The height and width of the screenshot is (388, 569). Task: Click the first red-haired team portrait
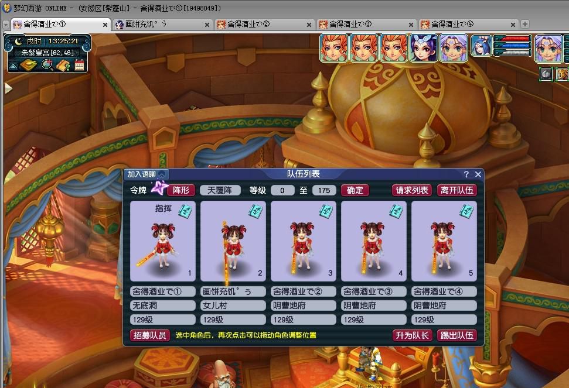(x=333, y=48)
